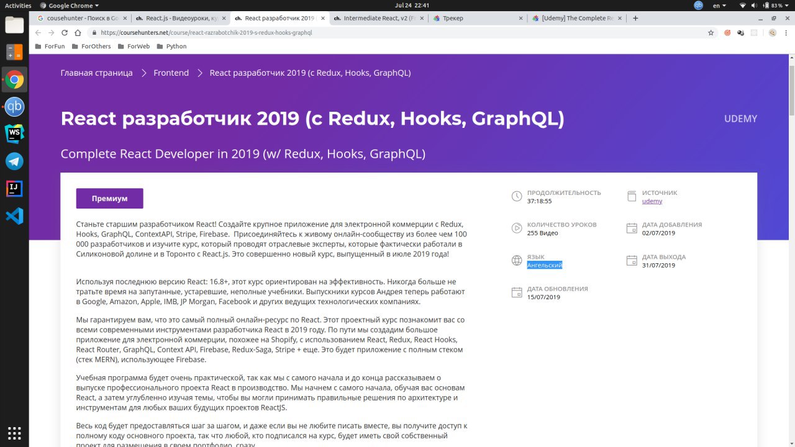Click the 'React разработчик 2019' breadcrumb
Image resolution: width=795 pixels, height=447 pixels.
tap(310, 73)
